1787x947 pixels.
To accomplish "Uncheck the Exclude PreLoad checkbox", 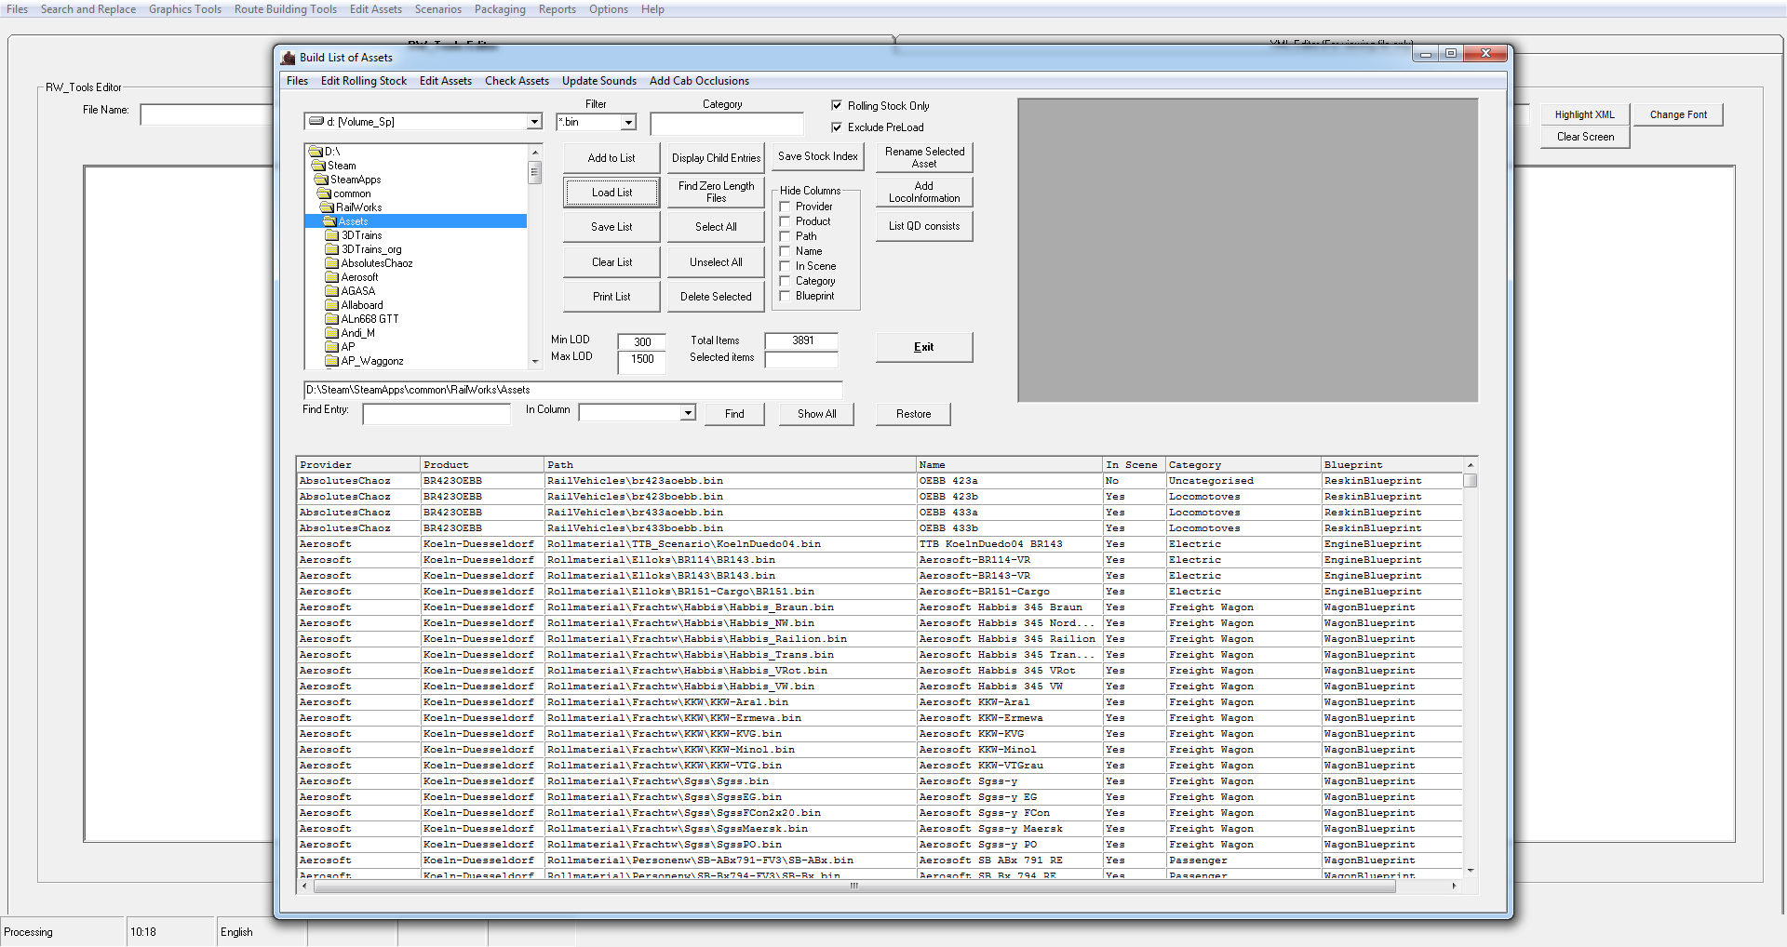I will (837, 127).
